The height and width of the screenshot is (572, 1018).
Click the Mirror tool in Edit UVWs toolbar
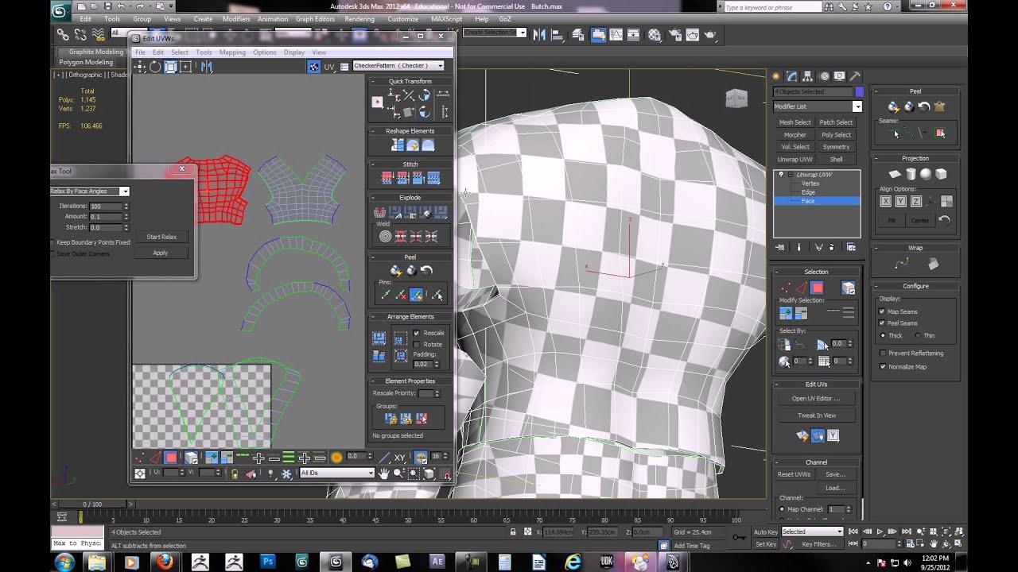pyautogui.click(x=206, y=67)
